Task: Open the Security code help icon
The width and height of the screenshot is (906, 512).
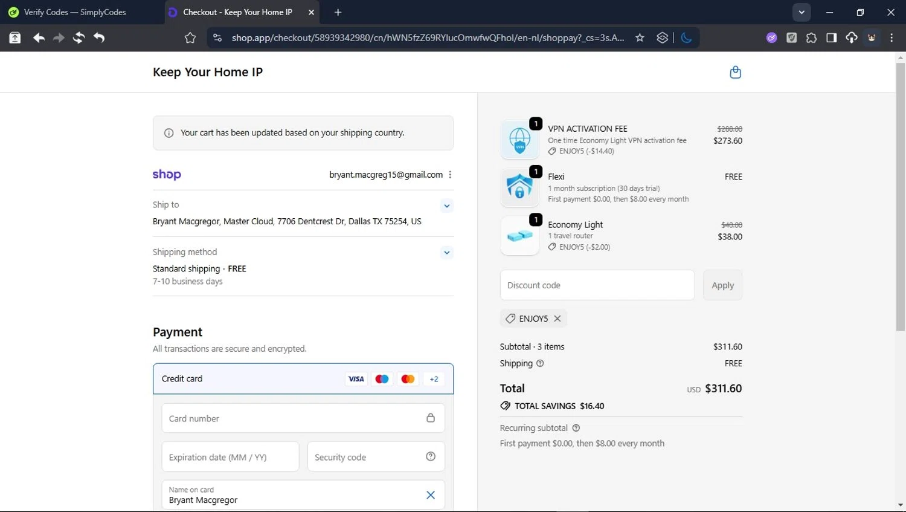Action: tap(431, 456)
